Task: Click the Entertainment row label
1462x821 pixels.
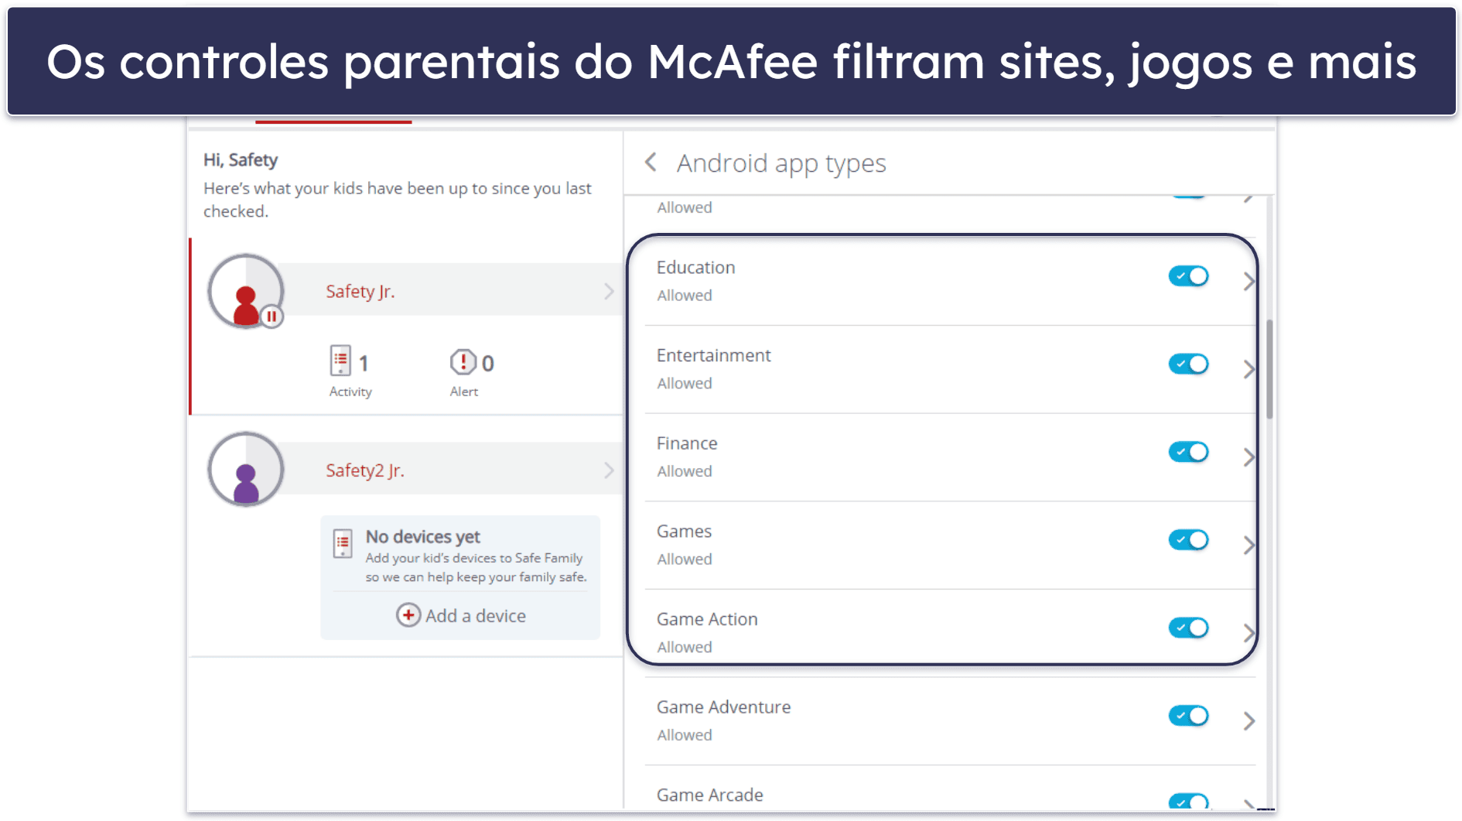Action: 713,355
